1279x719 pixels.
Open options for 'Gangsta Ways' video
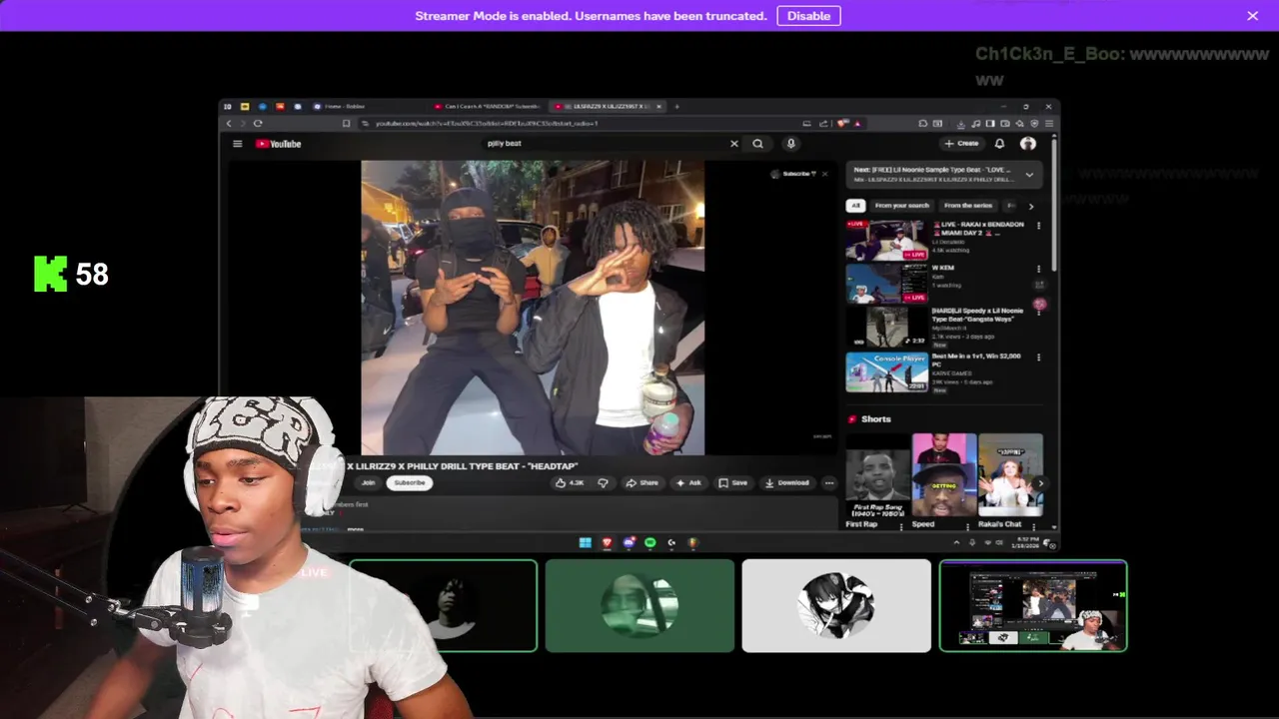tap(1038, 313)
